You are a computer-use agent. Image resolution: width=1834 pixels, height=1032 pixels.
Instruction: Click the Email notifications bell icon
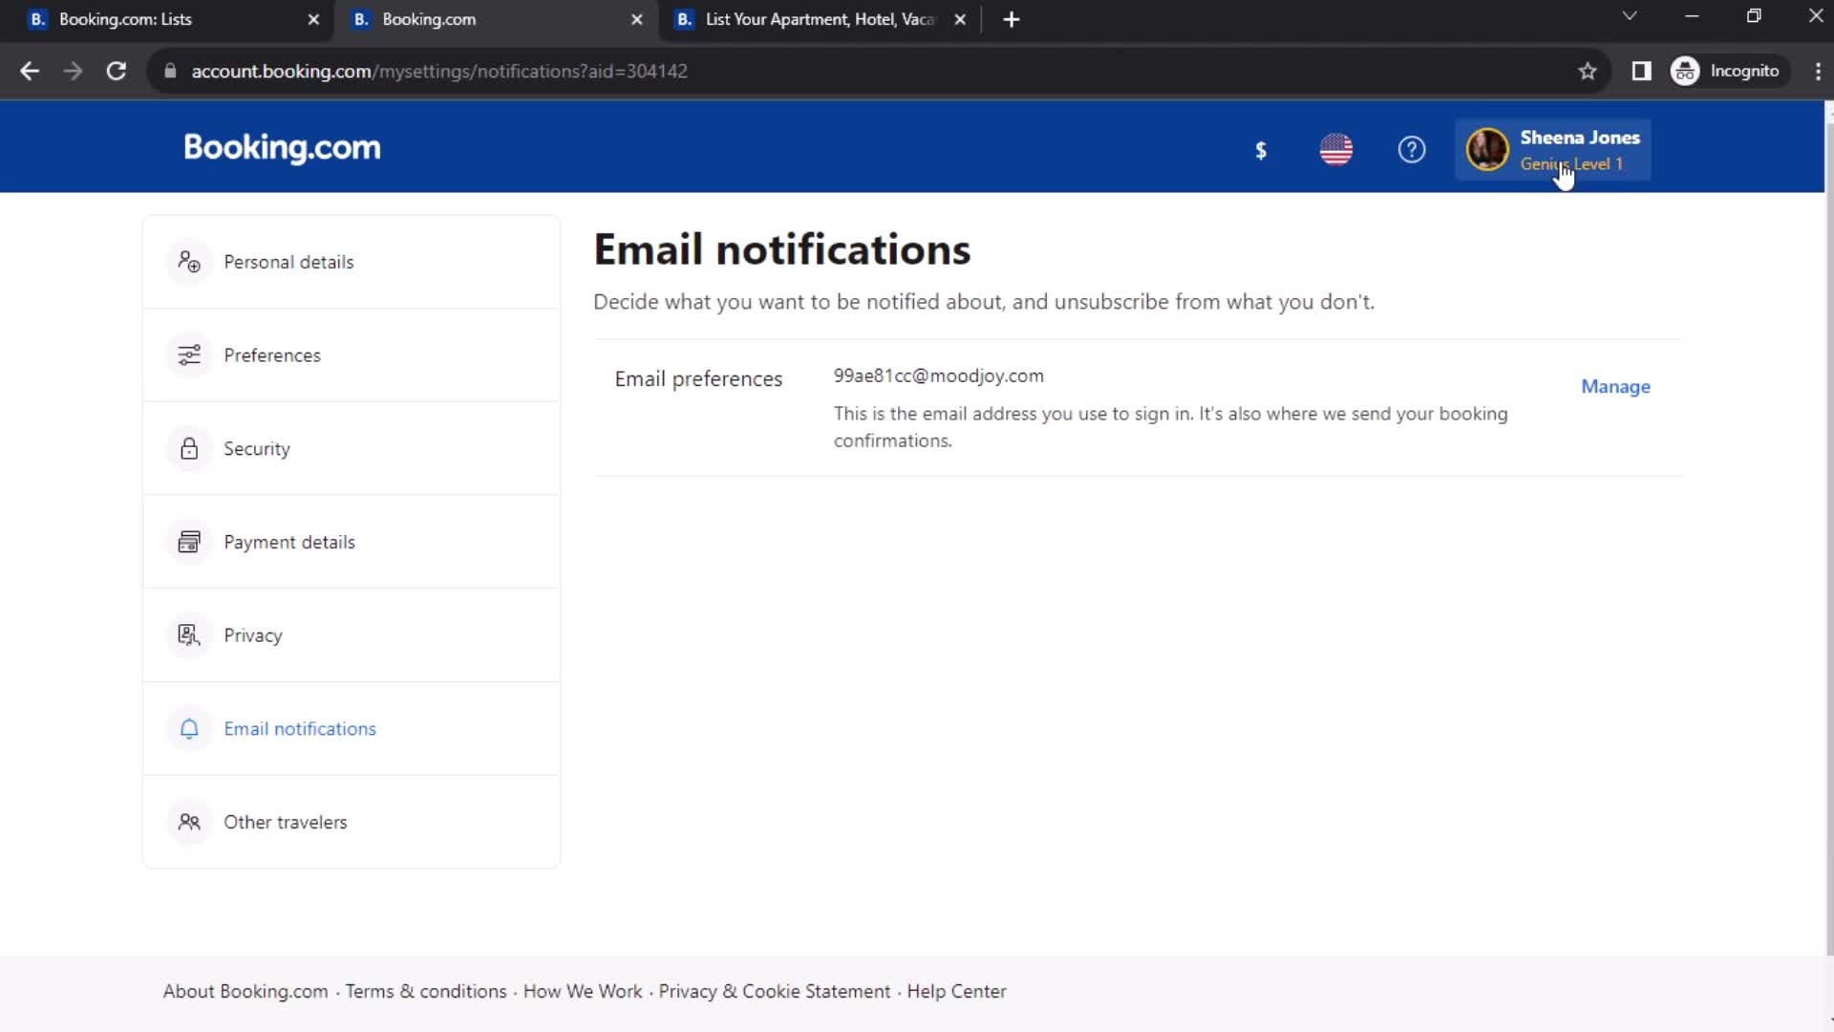[189, 729]
